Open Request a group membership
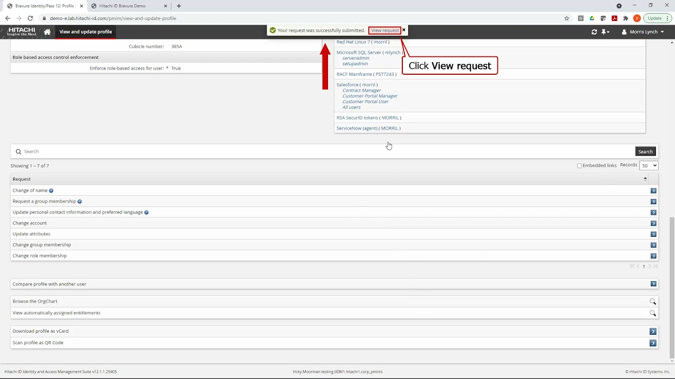 44,202
